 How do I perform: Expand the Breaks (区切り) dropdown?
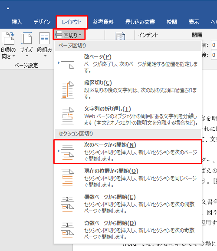tap(69, 35)
